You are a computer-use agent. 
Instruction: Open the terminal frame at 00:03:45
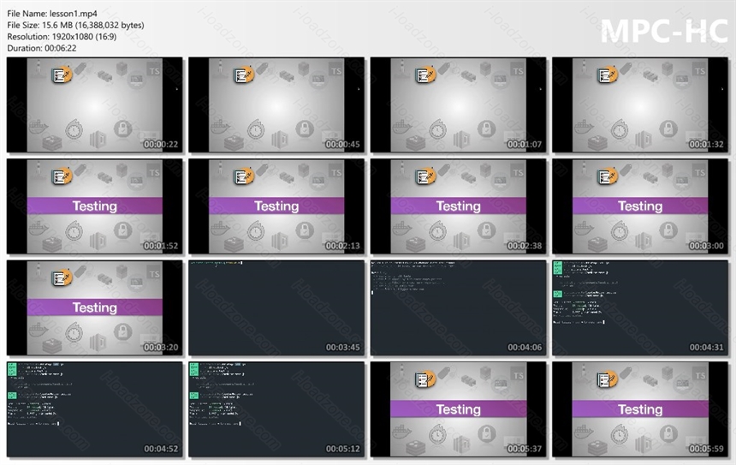276,307
